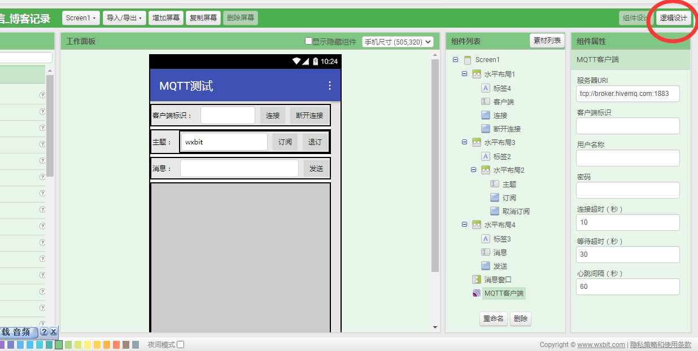The height and width of the screenshot is (351, 698).
Task: Click the 水平布局2 layout icon
Action: (x=486, y=170)
